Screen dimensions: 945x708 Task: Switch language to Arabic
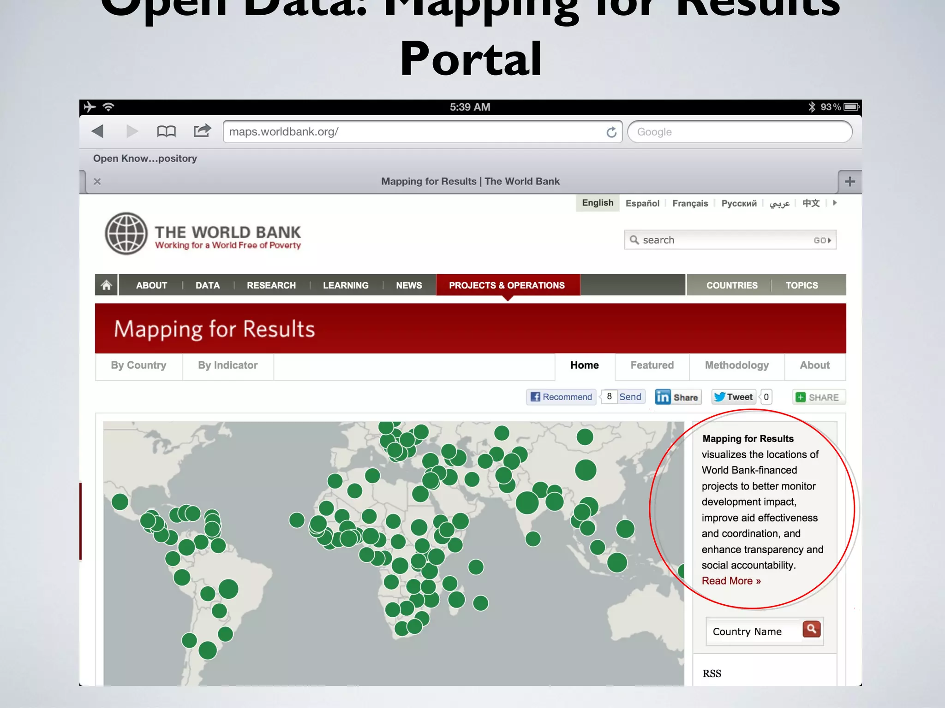[779, 203]
